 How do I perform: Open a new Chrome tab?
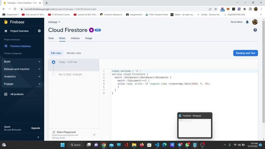(46, 3)
